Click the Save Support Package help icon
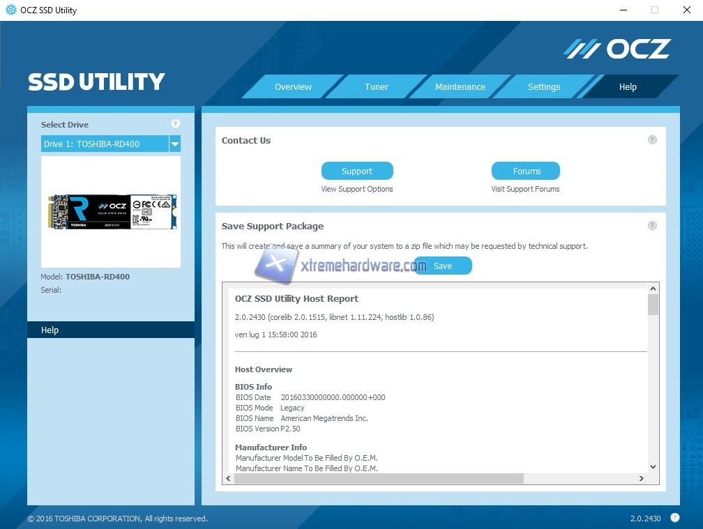The height and width of the screenshot is (529, 703). click(x=652, y=225)
